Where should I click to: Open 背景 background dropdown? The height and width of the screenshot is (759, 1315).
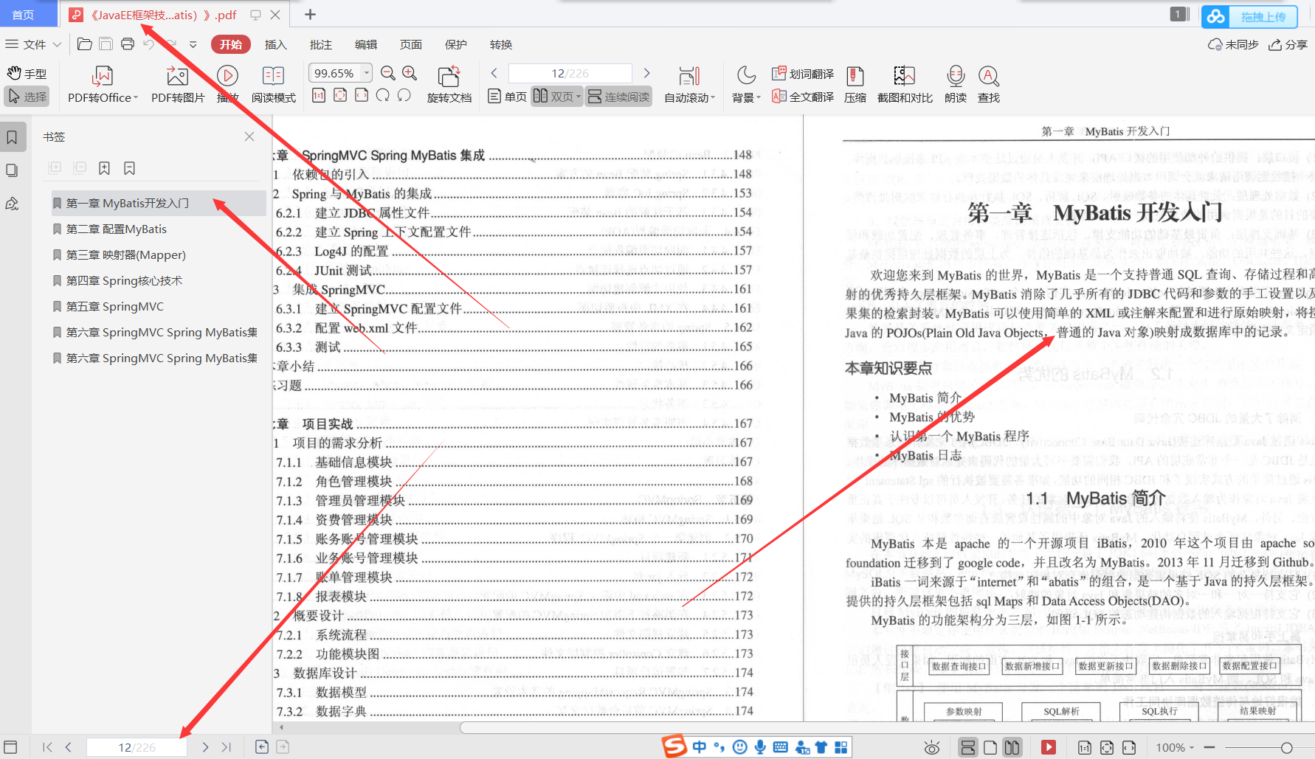[746, 85]
